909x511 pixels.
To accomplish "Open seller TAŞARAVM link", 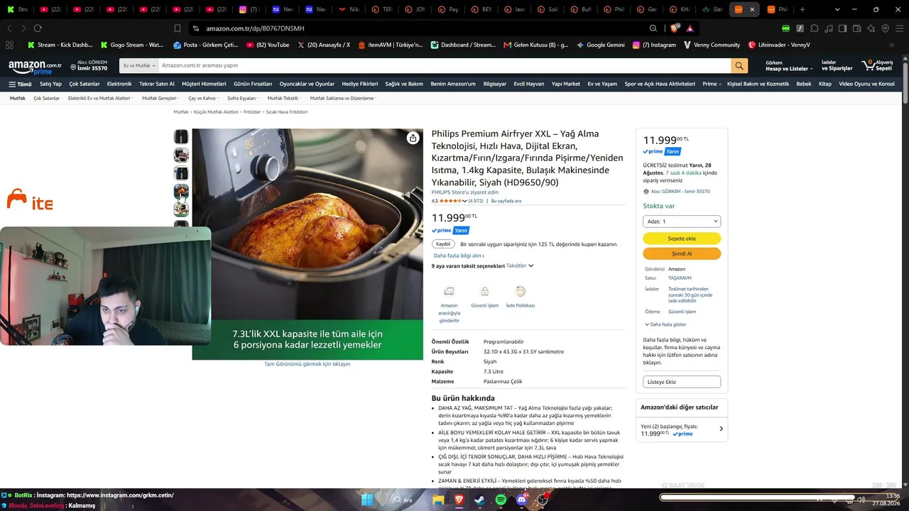I will [680, 278].
